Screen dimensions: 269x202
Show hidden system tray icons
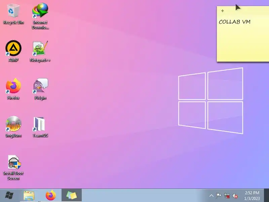coord(212,196)
